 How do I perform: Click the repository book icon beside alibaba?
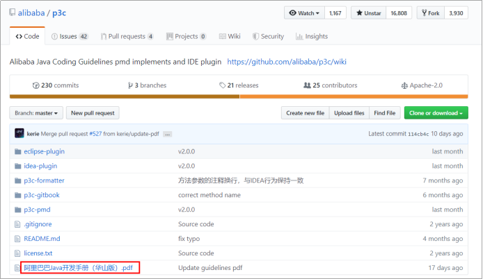coord(12,12)
